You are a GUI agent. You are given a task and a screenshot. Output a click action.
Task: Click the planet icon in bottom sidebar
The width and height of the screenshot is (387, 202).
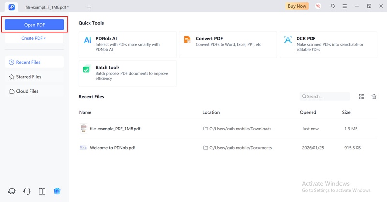pyautogui.click(x=12, y=191)
